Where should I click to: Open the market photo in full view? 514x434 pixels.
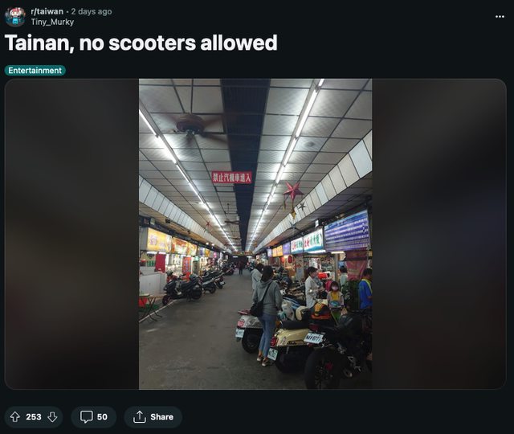click(x=255, y=234)
